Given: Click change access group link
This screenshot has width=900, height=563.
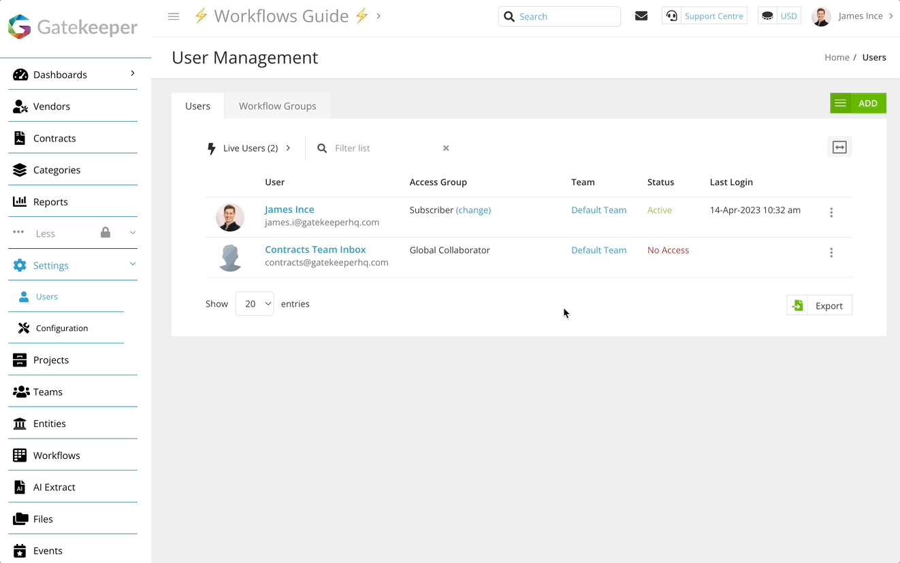Looking at the screenshot, I should (473, 210).
